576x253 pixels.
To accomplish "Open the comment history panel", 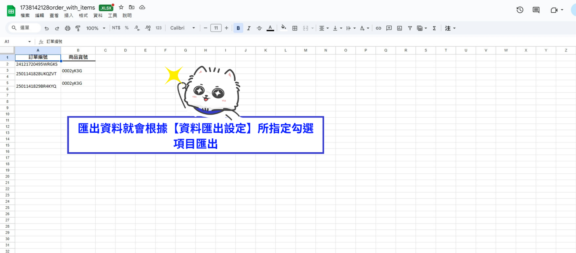I will (536, 10).
